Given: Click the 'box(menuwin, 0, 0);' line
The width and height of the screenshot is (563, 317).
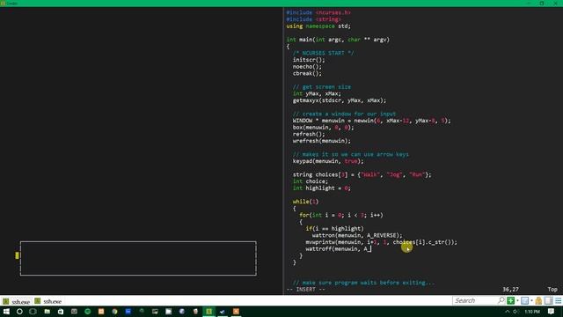Looking at the screenshot, I should 323,127.
